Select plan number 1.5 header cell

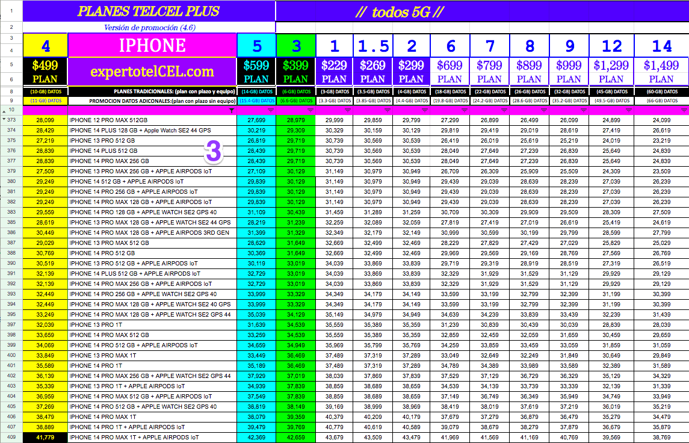(x=372, y=45)
